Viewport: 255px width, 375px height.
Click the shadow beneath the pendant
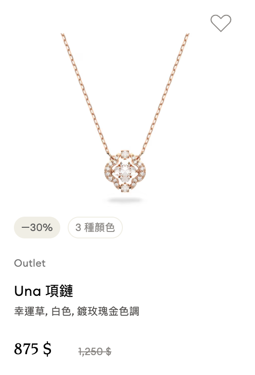point(125,200)
